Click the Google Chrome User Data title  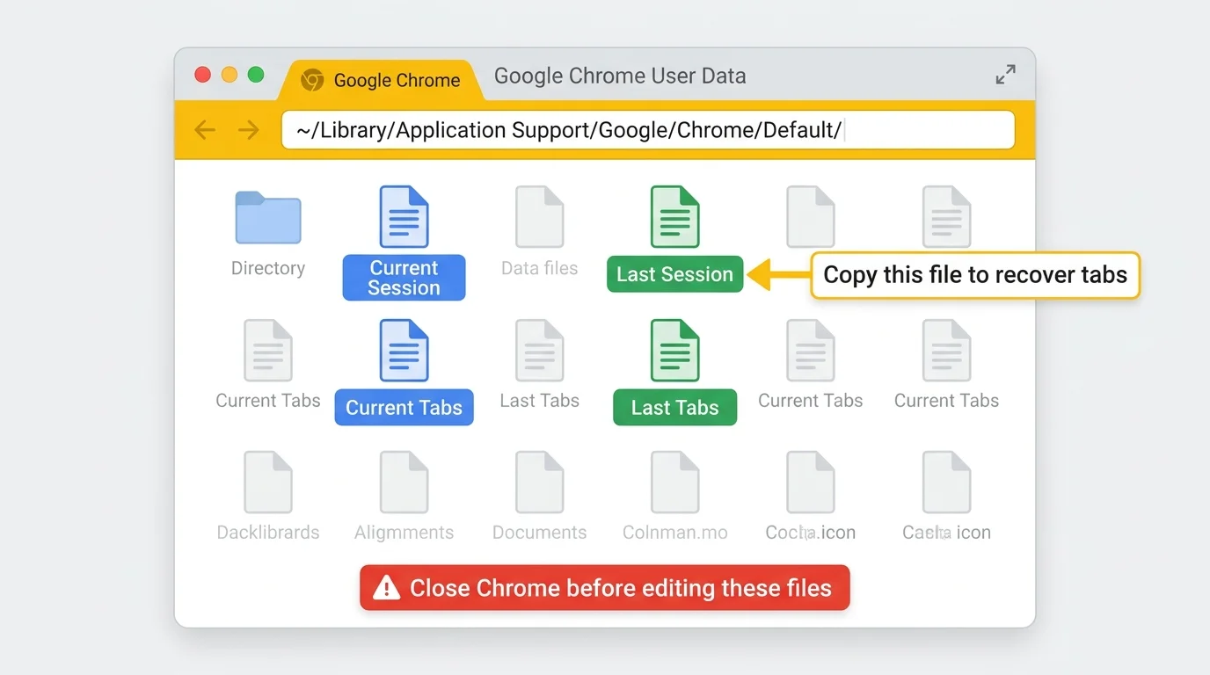click(619, 76)
